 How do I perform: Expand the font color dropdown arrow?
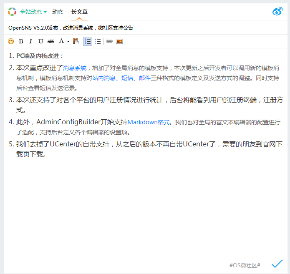coord(68,41)
